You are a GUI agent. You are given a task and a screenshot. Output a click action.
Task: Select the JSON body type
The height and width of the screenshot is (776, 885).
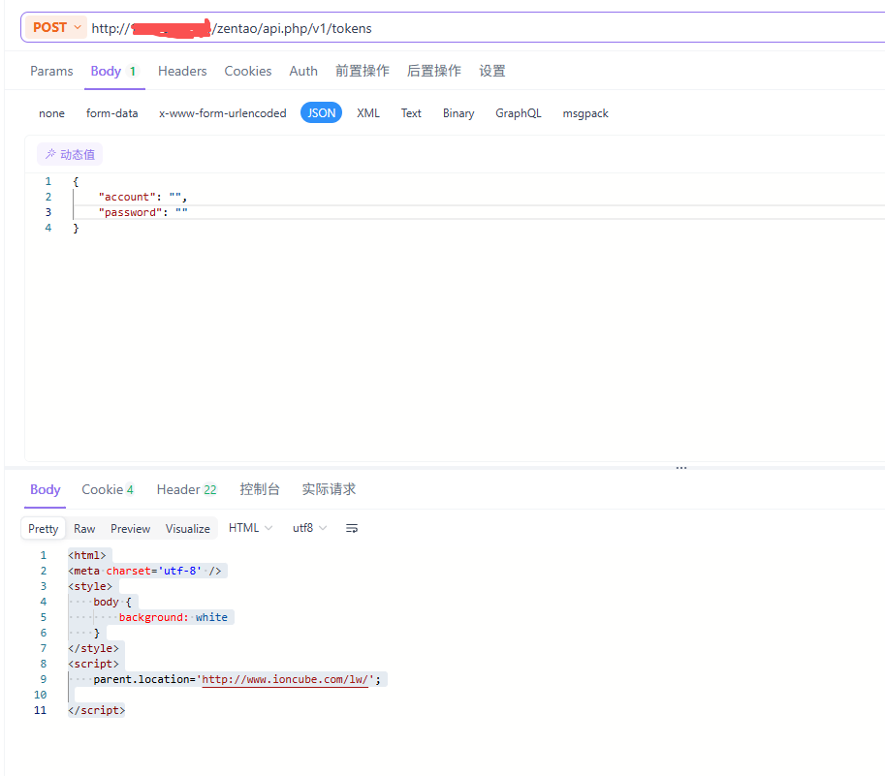[x=321, y=112]
